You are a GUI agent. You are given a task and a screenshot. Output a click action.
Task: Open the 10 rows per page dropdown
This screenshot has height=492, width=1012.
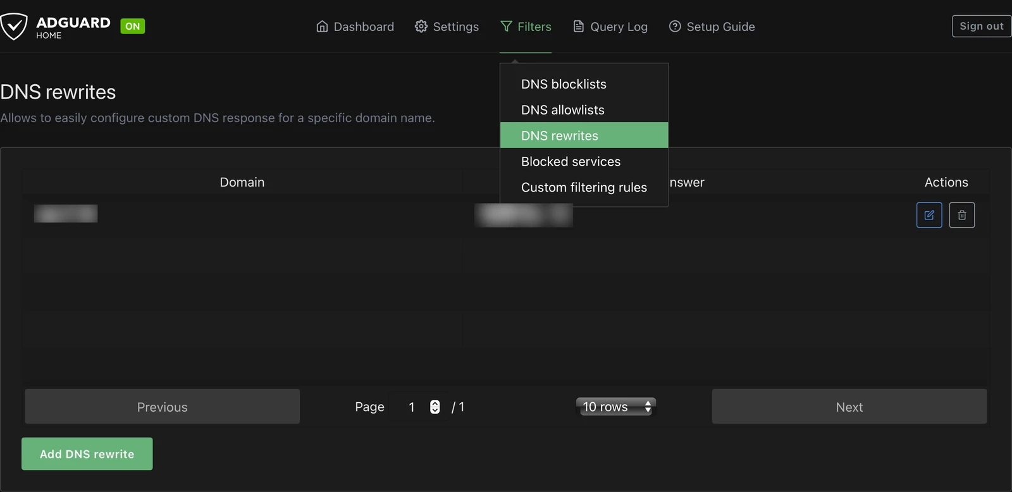(616, 407)
